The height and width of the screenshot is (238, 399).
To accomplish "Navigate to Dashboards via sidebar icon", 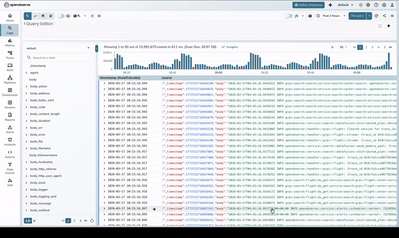I will tap(10, 92).
